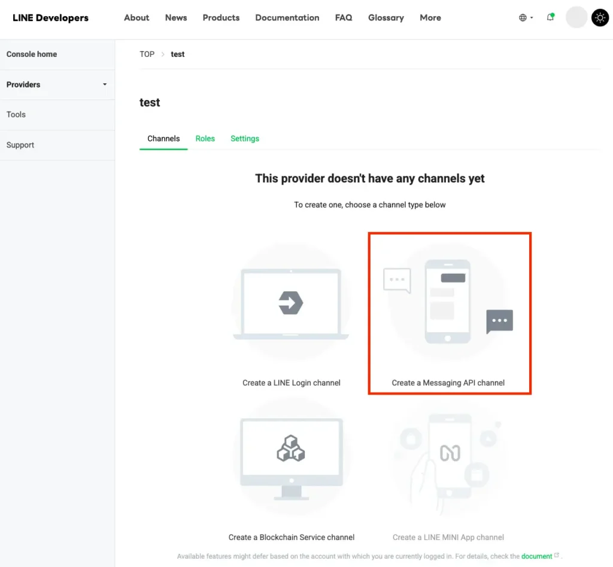Click the TOP breadcrumb link
Image resolution: width=613 pixels, height=567 pixels.
[147, 55]
